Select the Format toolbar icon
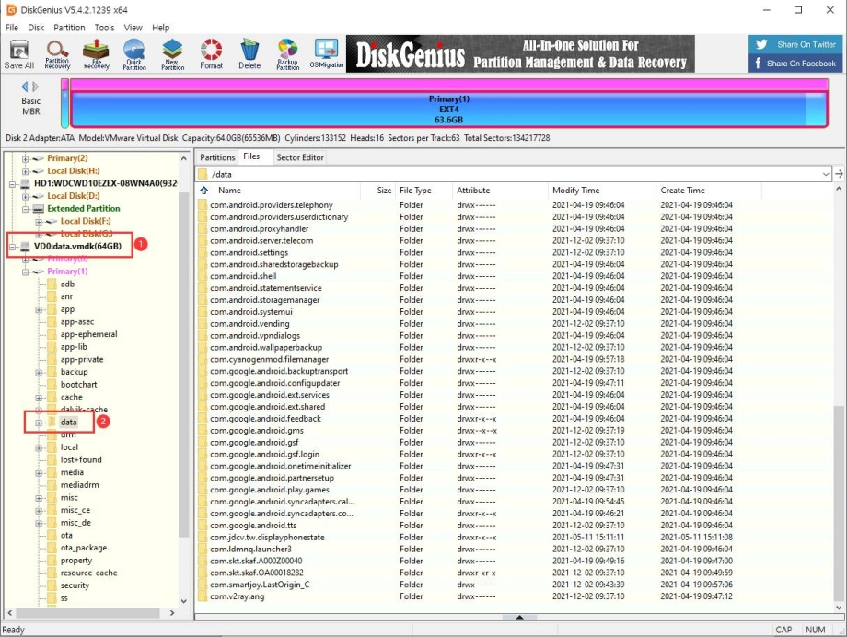The height and width of the screenshot is (637, 847). [211, 54]
